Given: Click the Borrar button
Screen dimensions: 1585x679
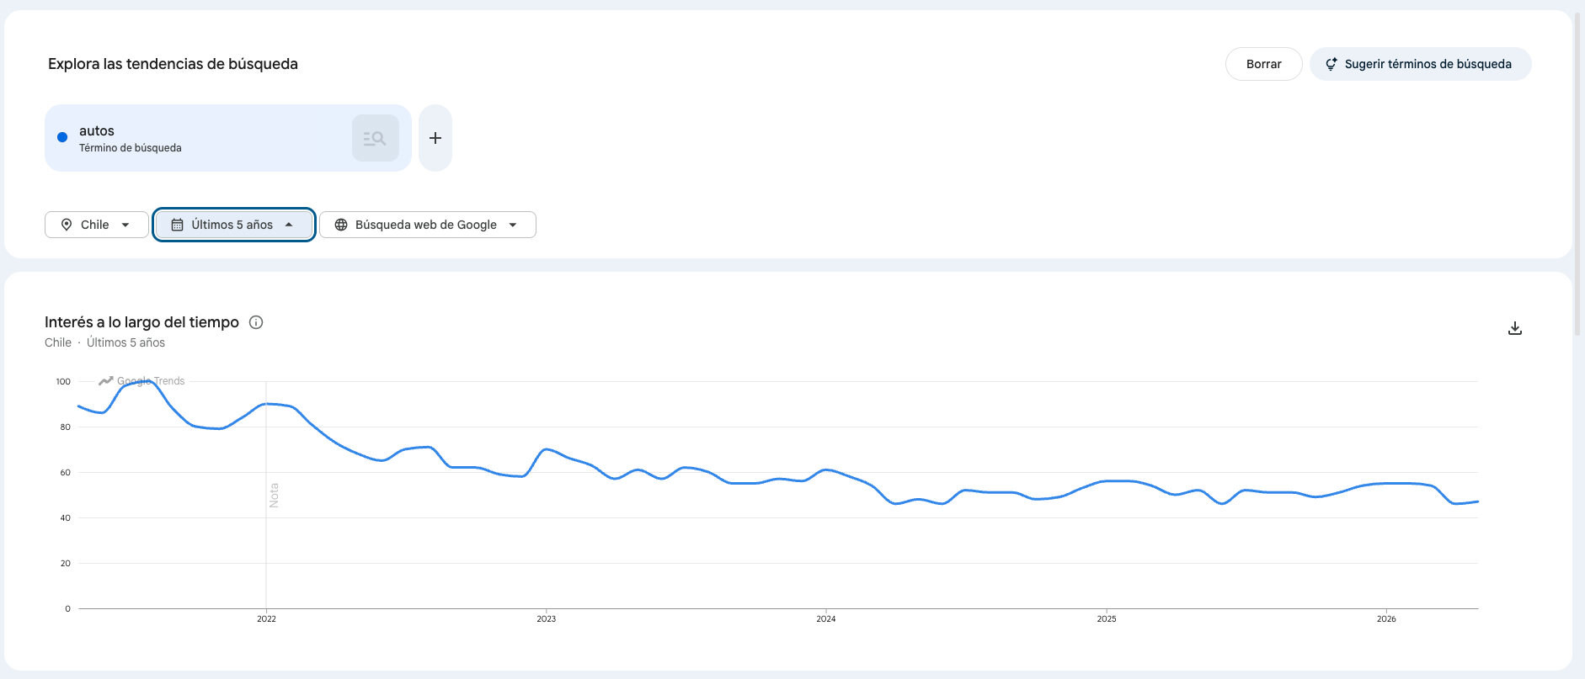Looking at the screenshot, I should (x=1264, y=64).
